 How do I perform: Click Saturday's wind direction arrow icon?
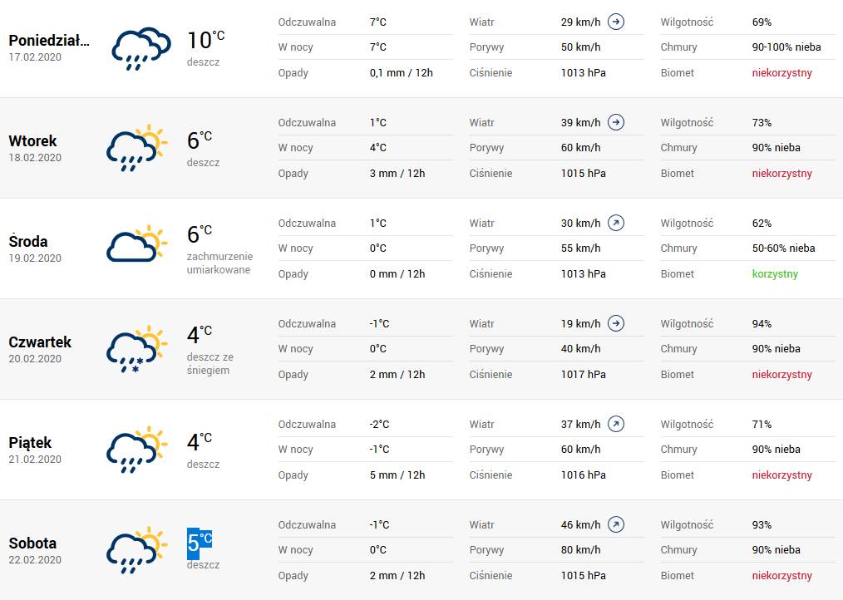[x=616, y=524]
